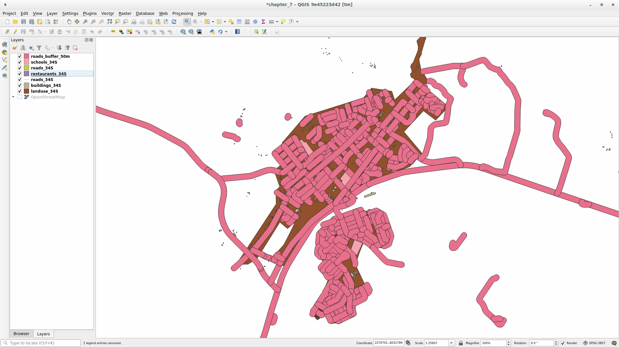
Task: Expand the OpenStreetMap group arrow
Action: tap(13, 97)
